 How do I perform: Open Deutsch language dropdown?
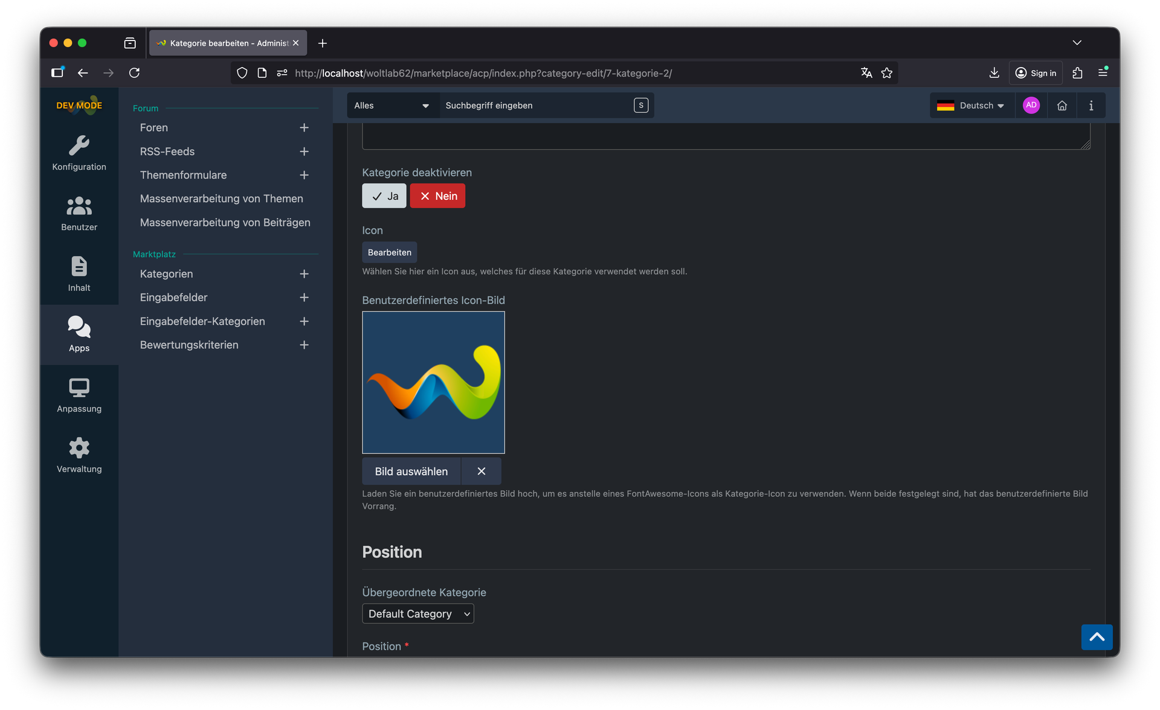972,106
